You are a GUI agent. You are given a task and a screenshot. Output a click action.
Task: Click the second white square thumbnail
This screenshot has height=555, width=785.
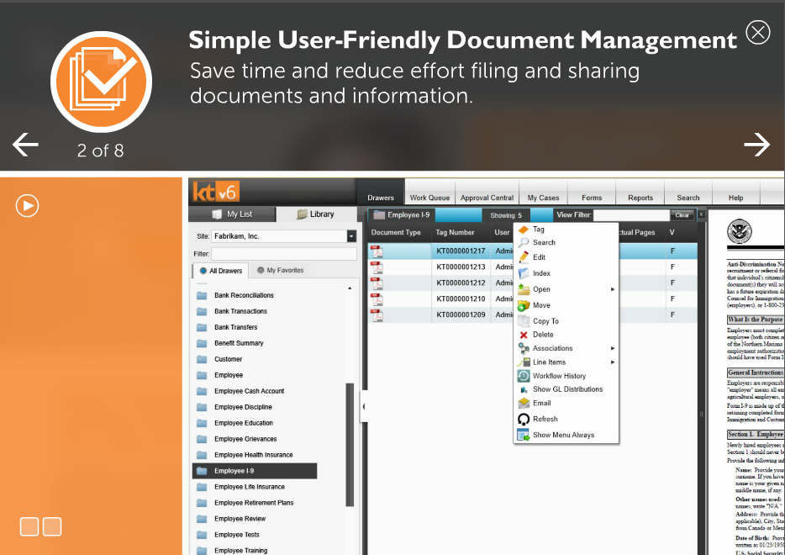pyautogui.click(x=52, y=526)
